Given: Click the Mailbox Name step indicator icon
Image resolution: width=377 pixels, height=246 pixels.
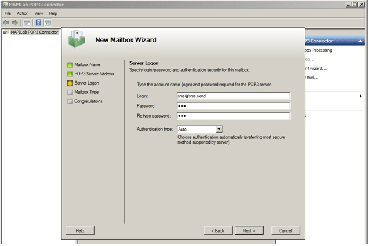Looking at the screenshot, I should tap(70, 65).
